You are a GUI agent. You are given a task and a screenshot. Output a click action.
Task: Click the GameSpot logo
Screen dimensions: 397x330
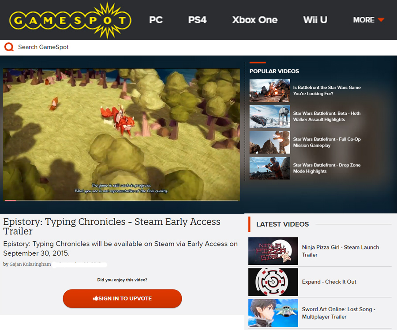(x=71, y=20)
